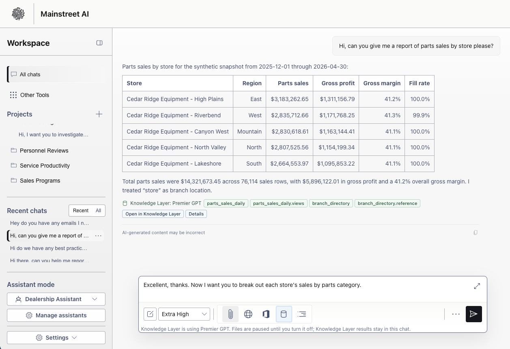Open recent chat 'Hi do we have any best practic…'
Screen dimensions: 510x349
[x=49, y=248]
